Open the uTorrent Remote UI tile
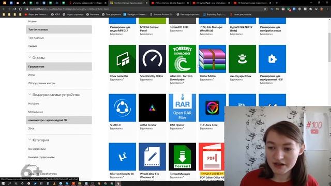 (x=122, y=157)
